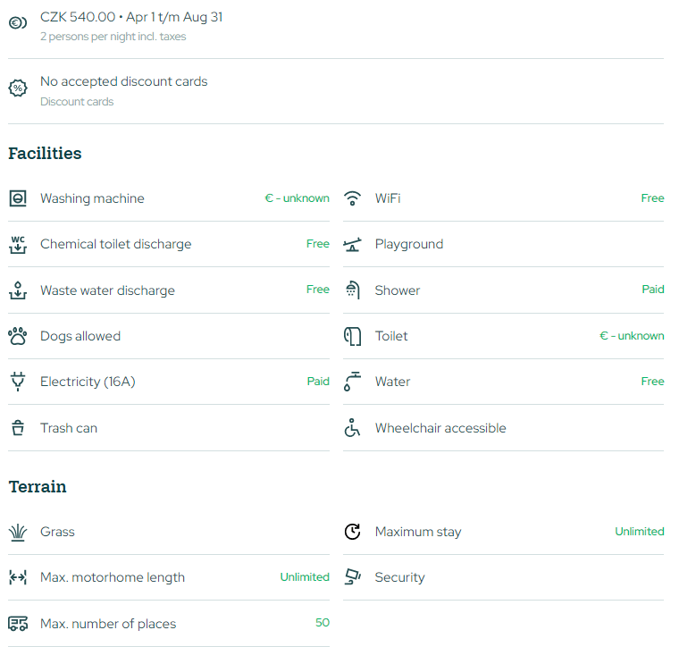The width and height of the screenshot is (679, 647).
Task: Click the security camera icon
Action: [353, 577]
